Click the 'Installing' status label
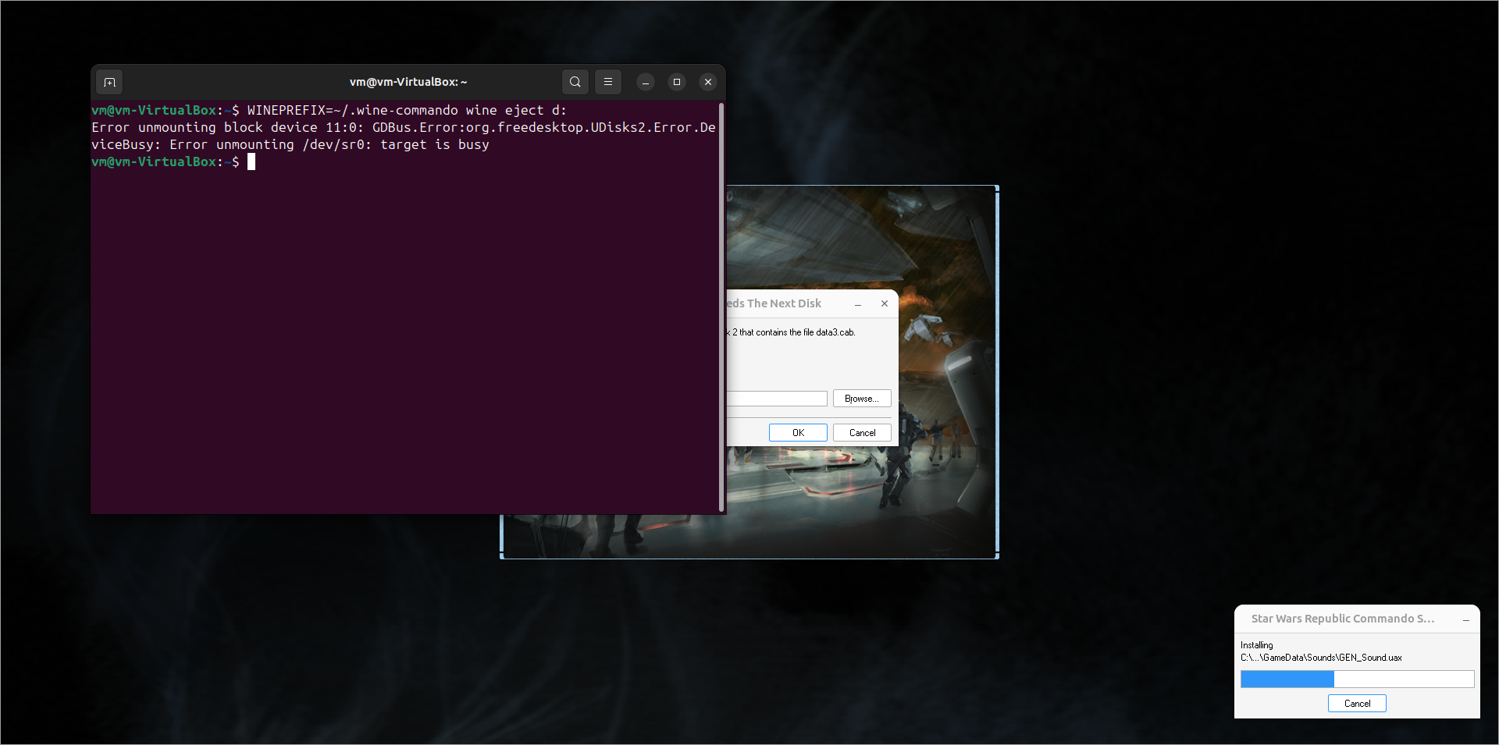Viewport: 1499px width, 745px height. point(1256,645)
